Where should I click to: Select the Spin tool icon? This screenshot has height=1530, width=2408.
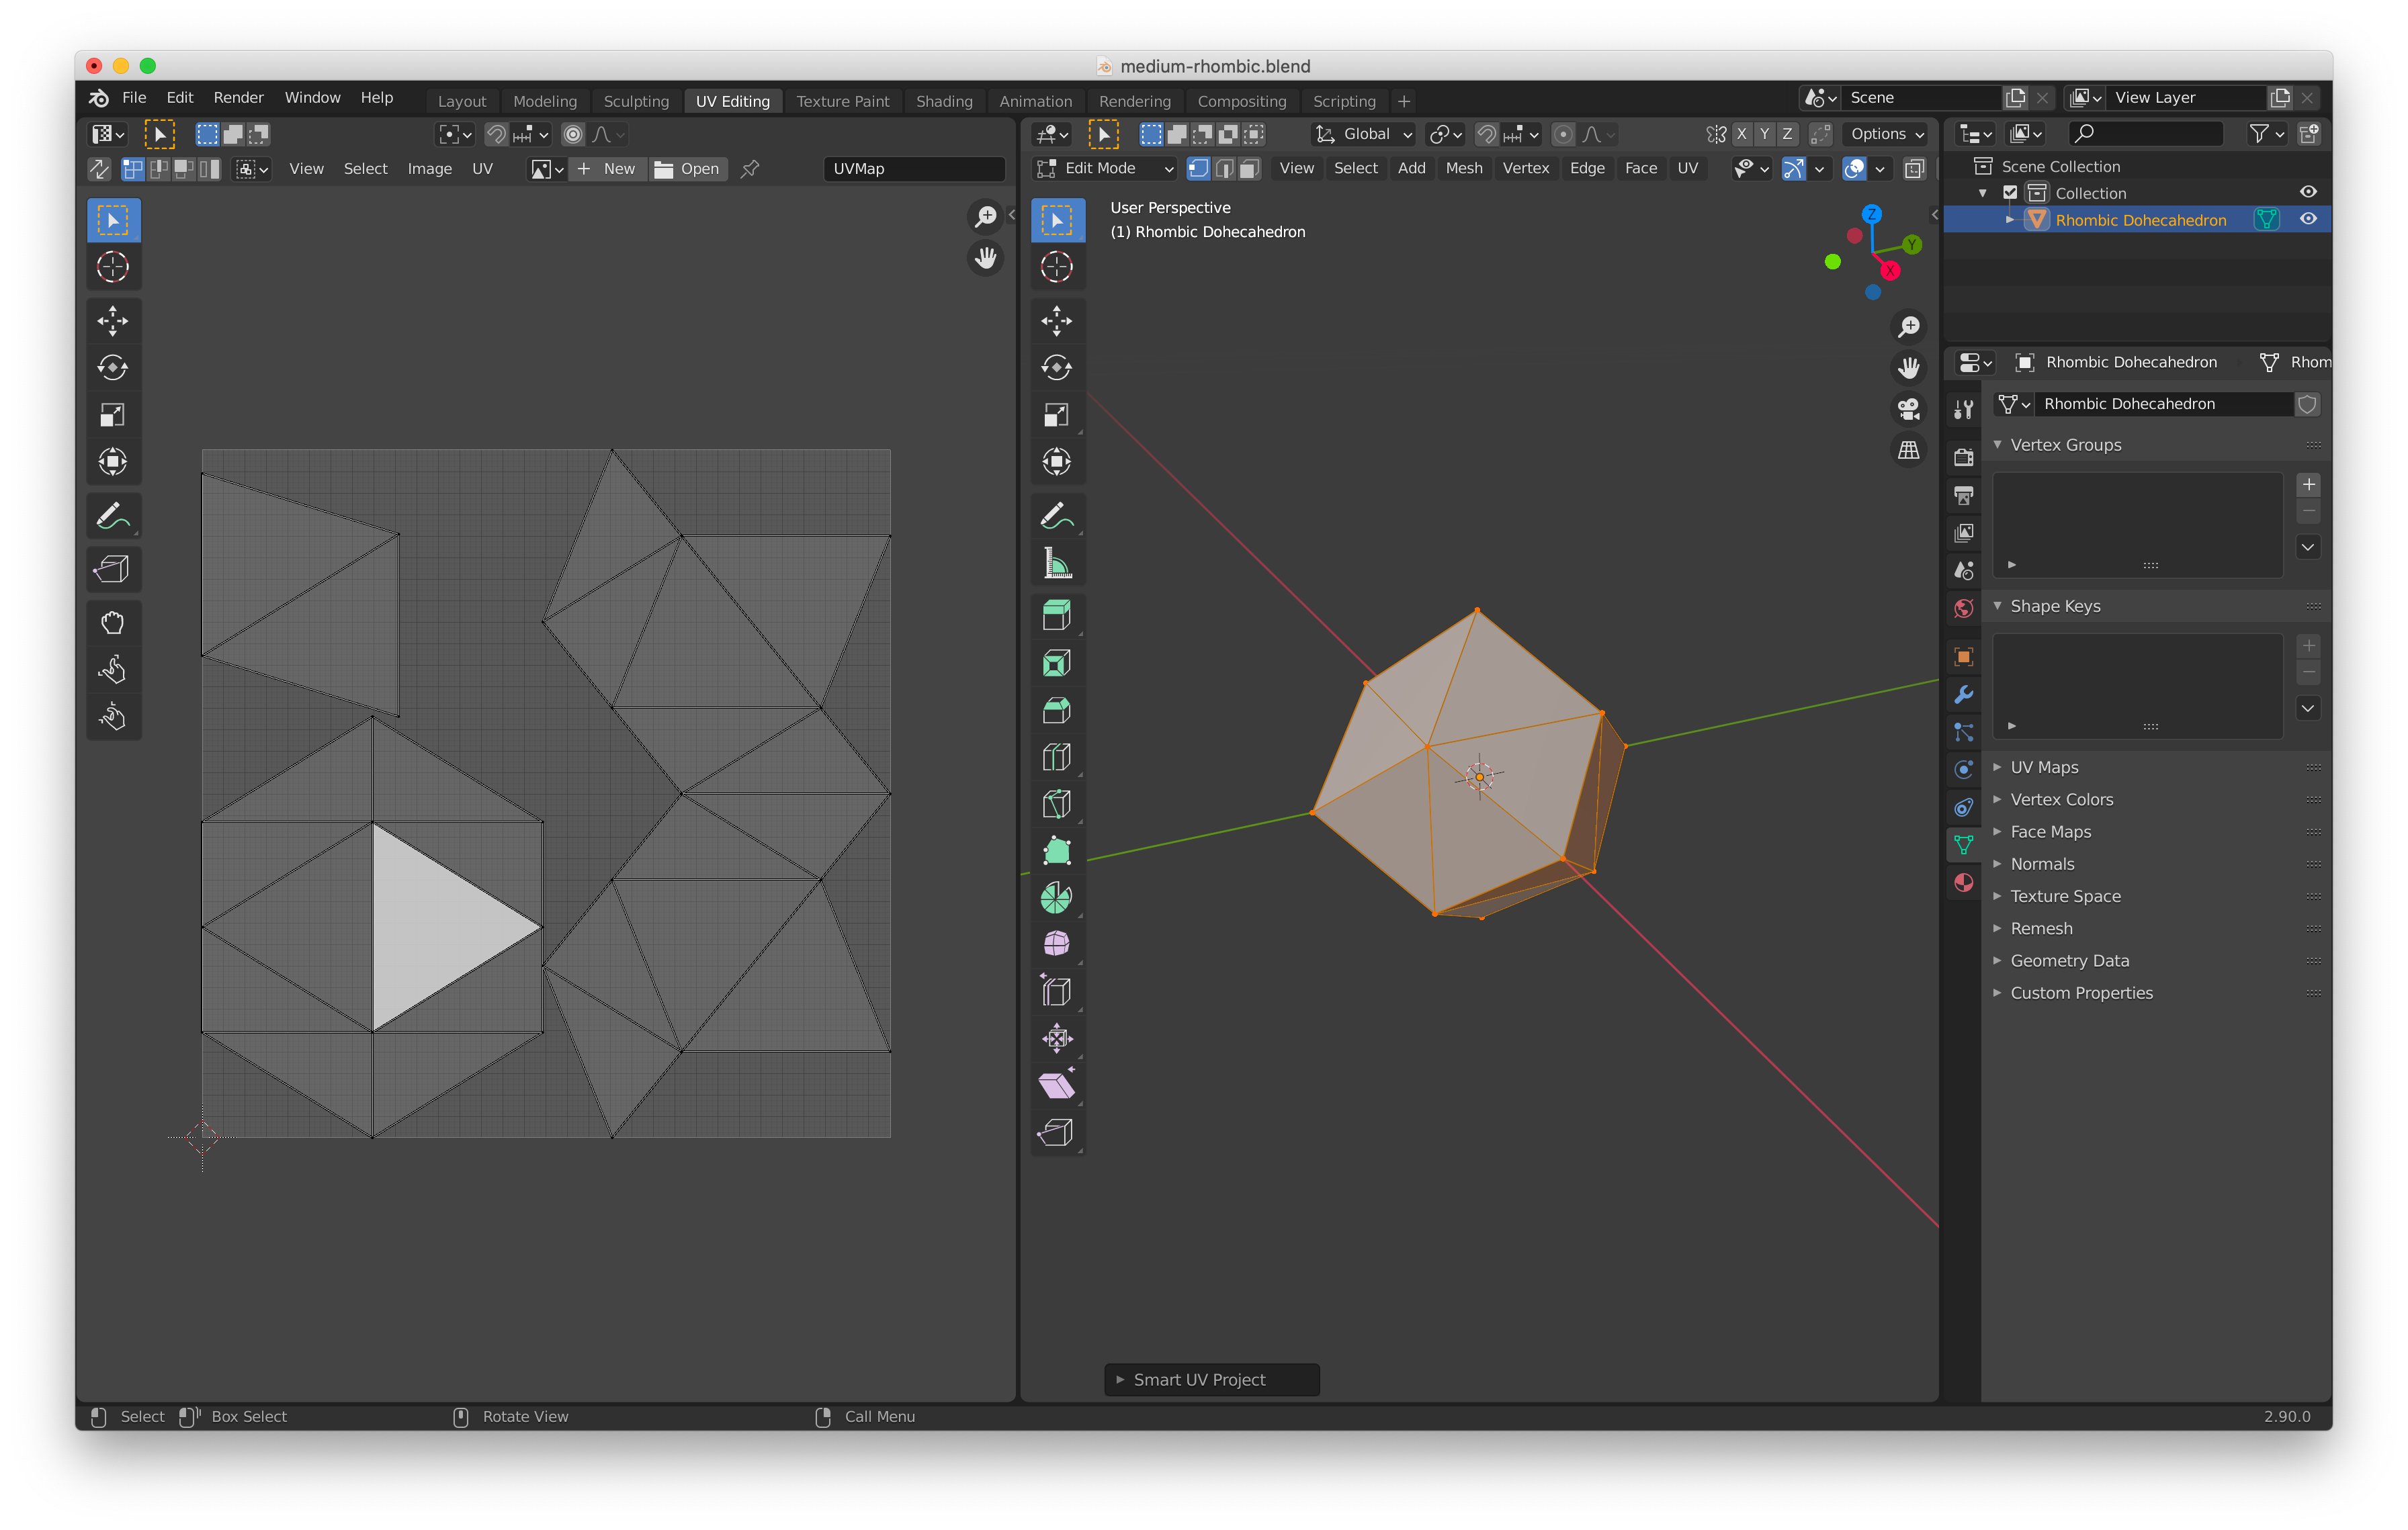1056,897
